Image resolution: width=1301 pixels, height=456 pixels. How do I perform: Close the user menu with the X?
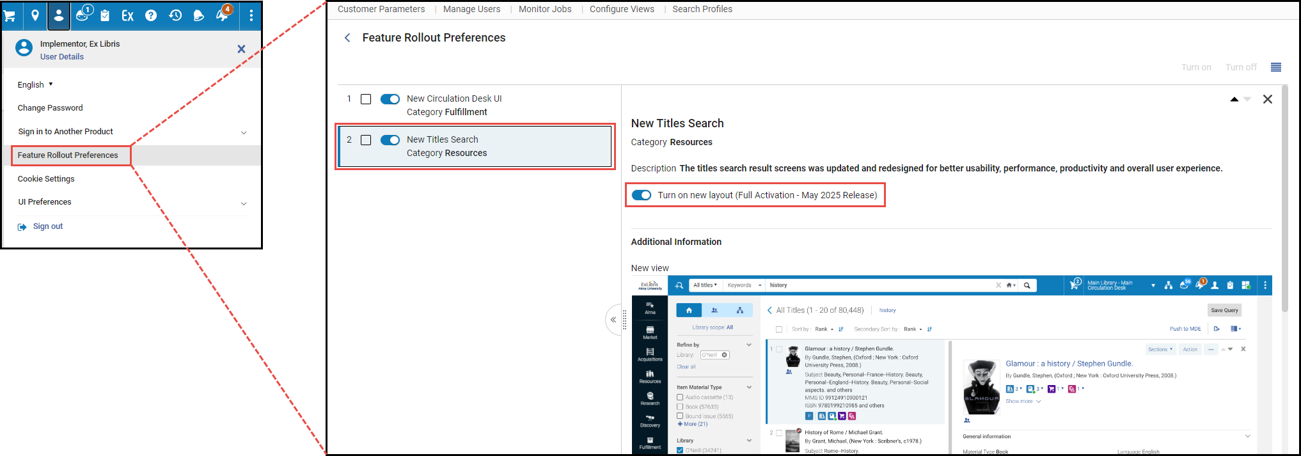tap(241, 49)
